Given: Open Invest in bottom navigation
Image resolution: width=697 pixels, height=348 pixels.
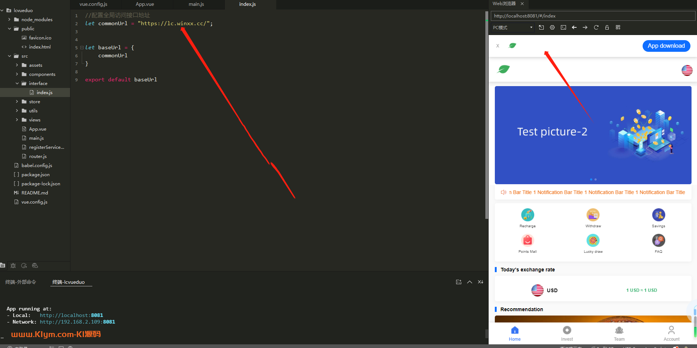Looking at the screenshot, I should click(x=567, y=334).
